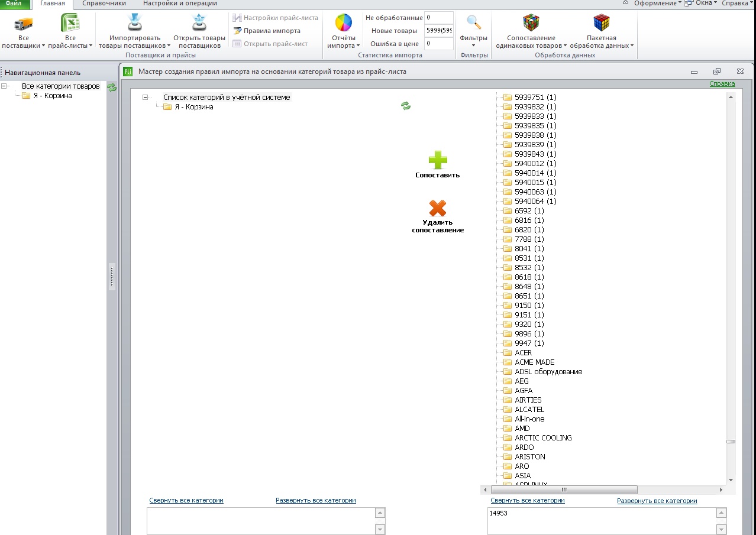756x535 pixels.
Task: Refresh the navigation panel categories
Action: [112, 87]
